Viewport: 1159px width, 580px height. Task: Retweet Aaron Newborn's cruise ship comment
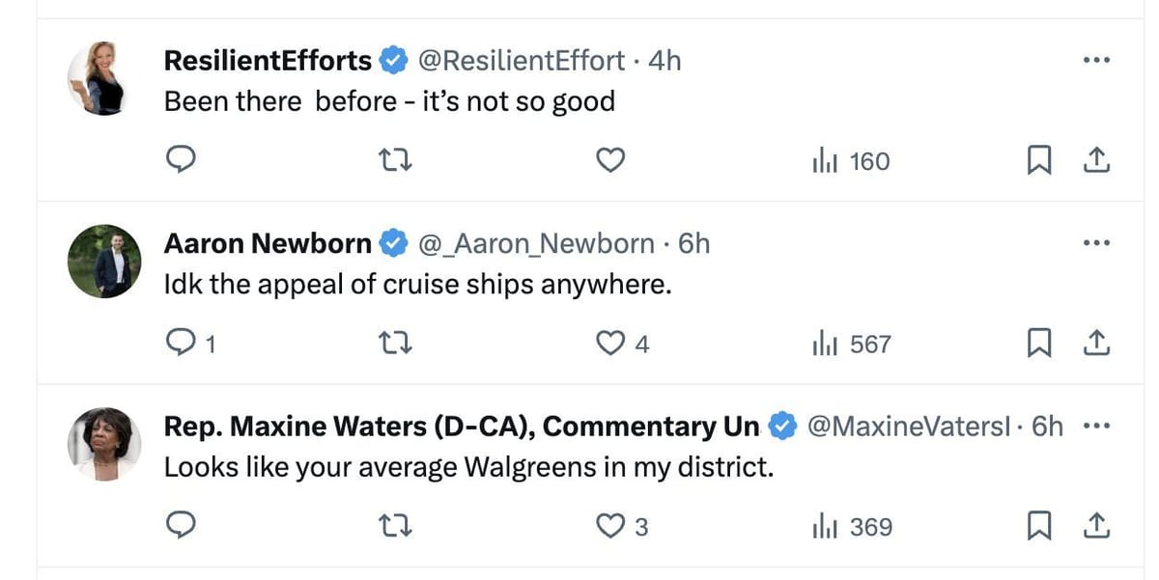coord(395,342)
